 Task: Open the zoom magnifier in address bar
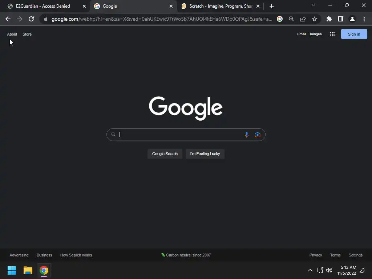pyautogui.click(x=291, y=19)
